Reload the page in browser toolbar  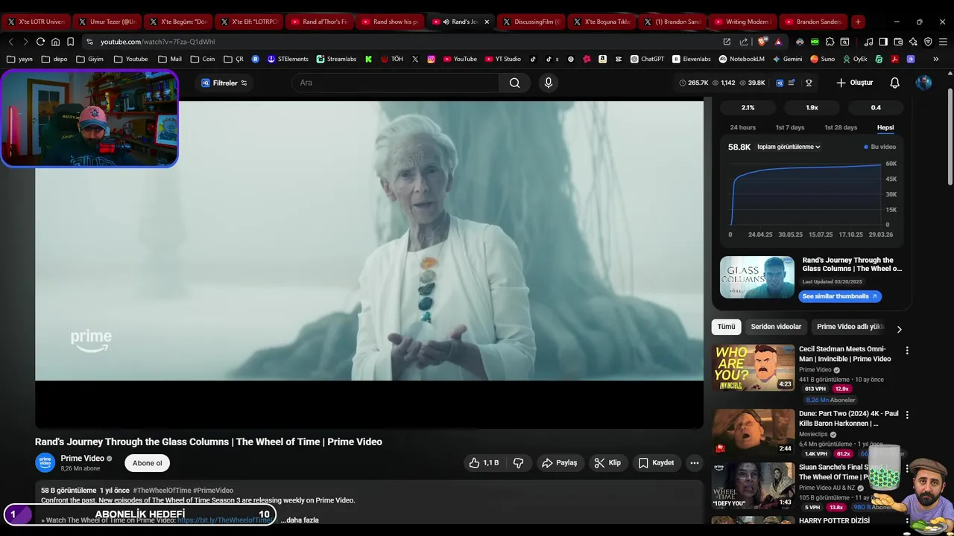click(40, 42)
